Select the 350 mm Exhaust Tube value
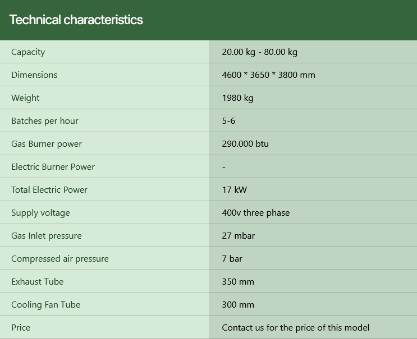This screenshot has height=339, width=417. click(238, 282)
